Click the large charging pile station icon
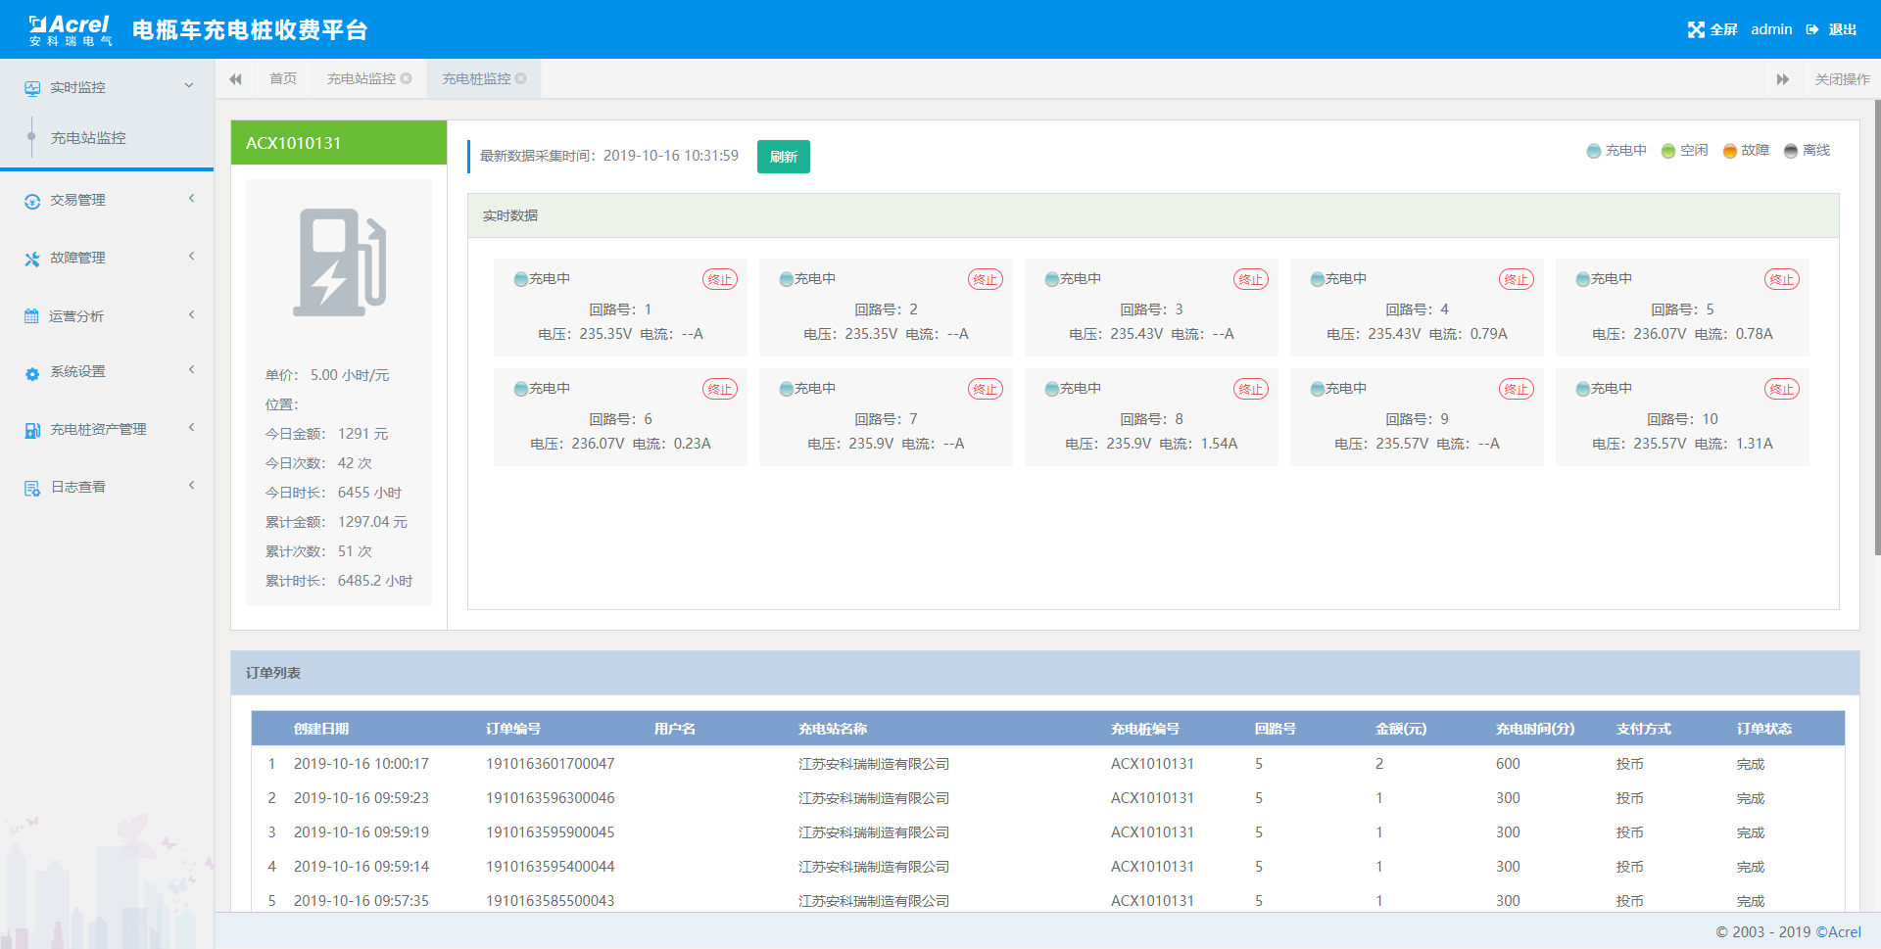This screenshot has height=949, width=1881. 339,262
